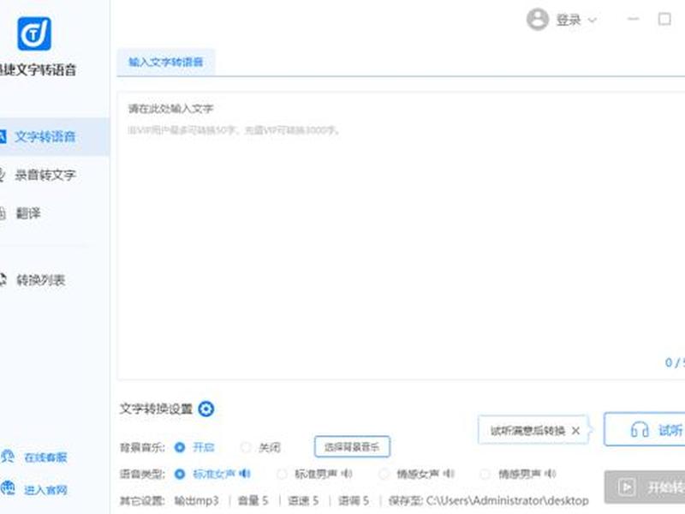Click into the 请在此处输入文字 text area
The width and height of the screenshot is (685, 514).
coord(401,236)
